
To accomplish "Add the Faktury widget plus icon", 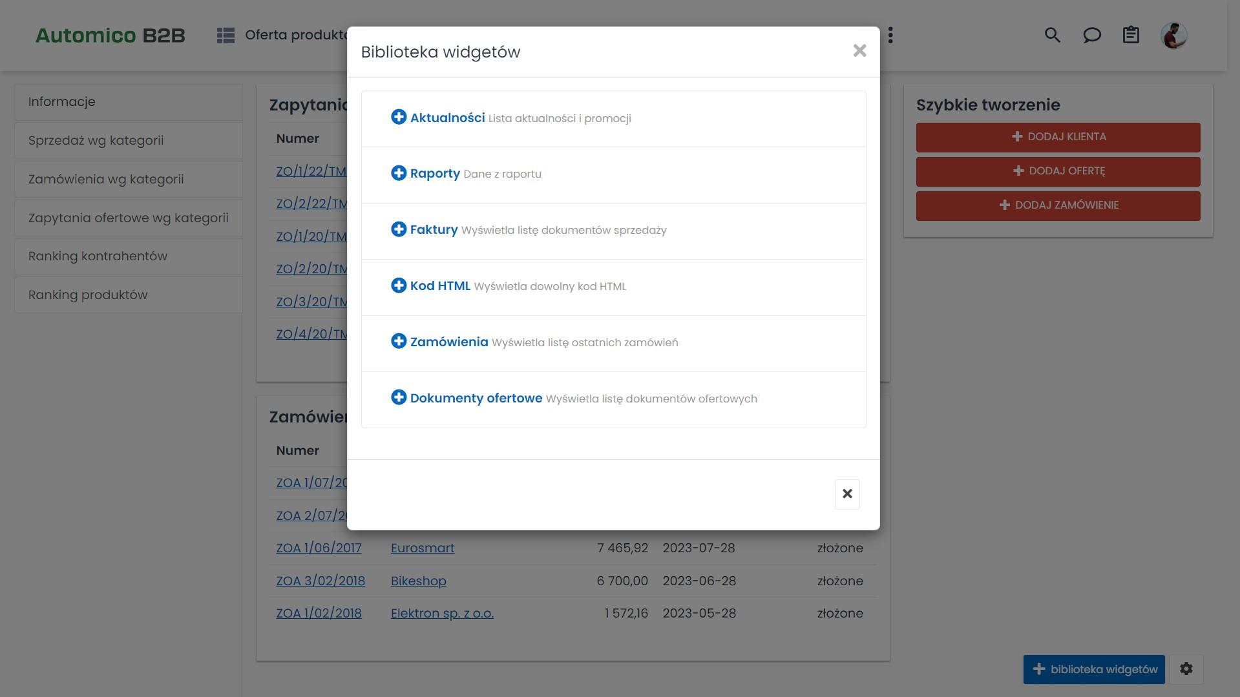I will 399,229.
